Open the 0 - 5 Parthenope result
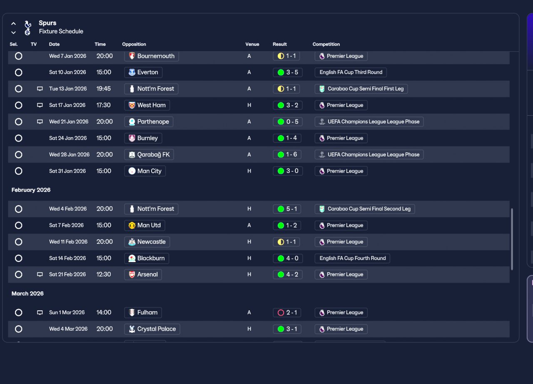The image size is (533, 384). pyautogui.click(x=288, y=122)
